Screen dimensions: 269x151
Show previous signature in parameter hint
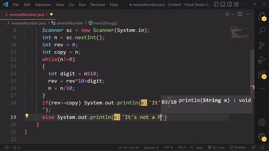(169, 98)
